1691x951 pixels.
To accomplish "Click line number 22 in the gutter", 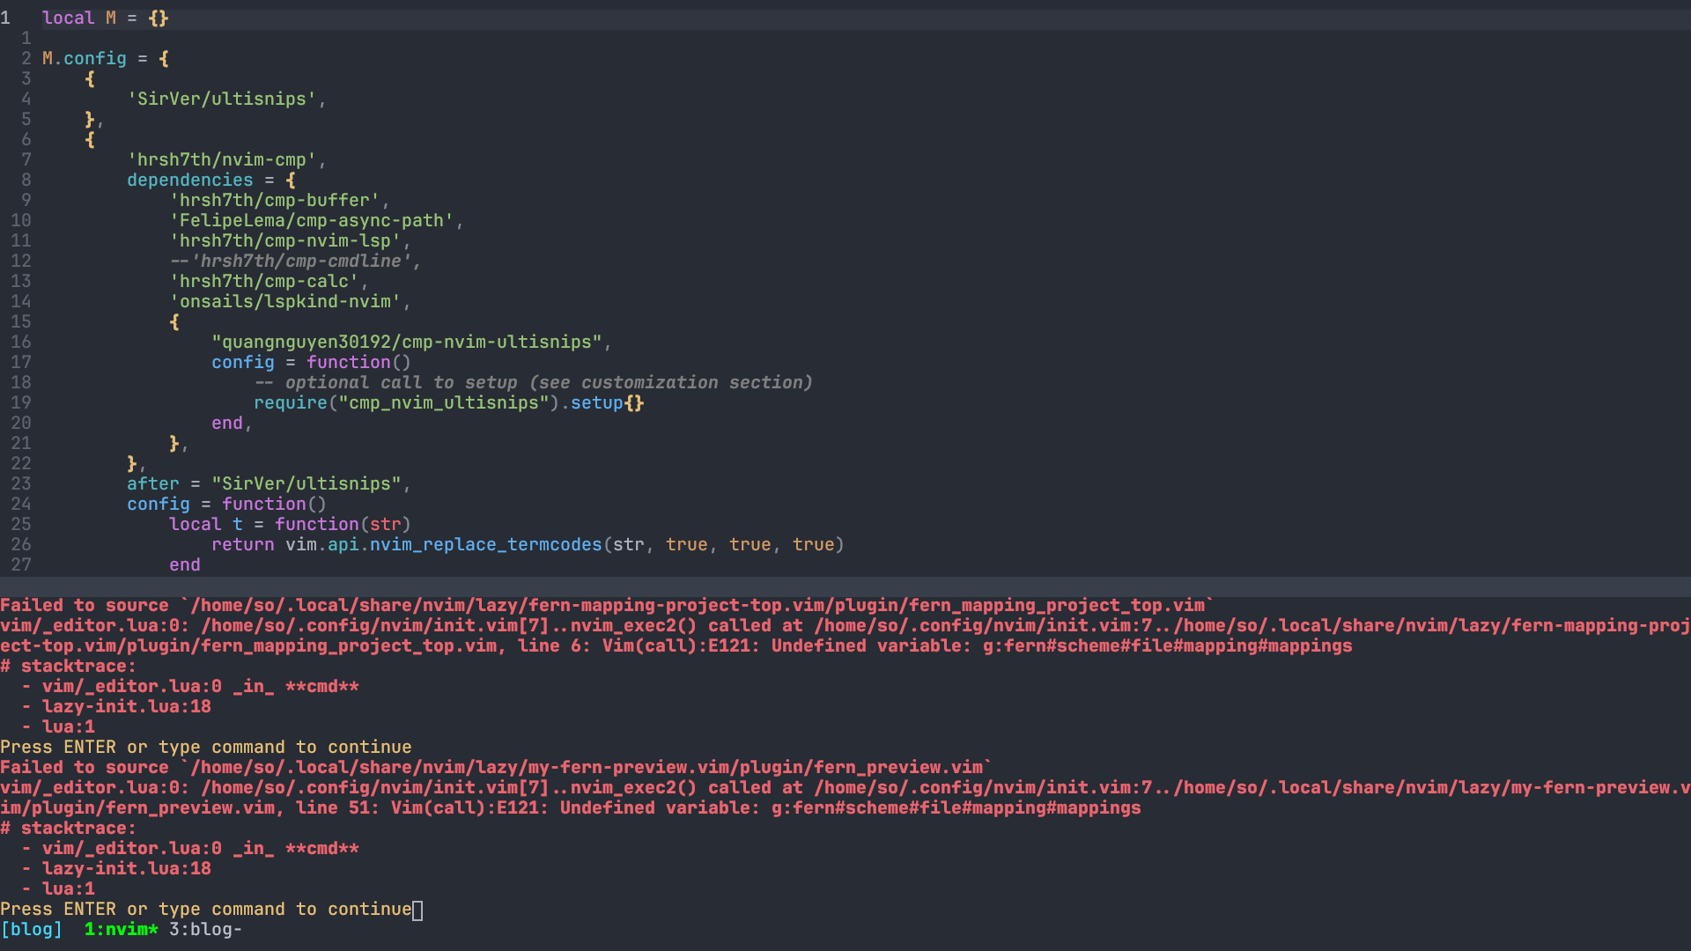I will pos(21,463).
